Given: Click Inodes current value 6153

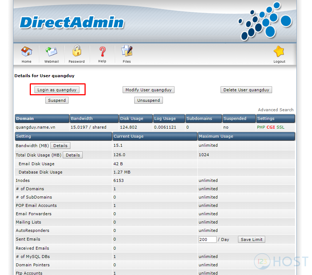Looking at the screenshot, I should pos(119,181).
